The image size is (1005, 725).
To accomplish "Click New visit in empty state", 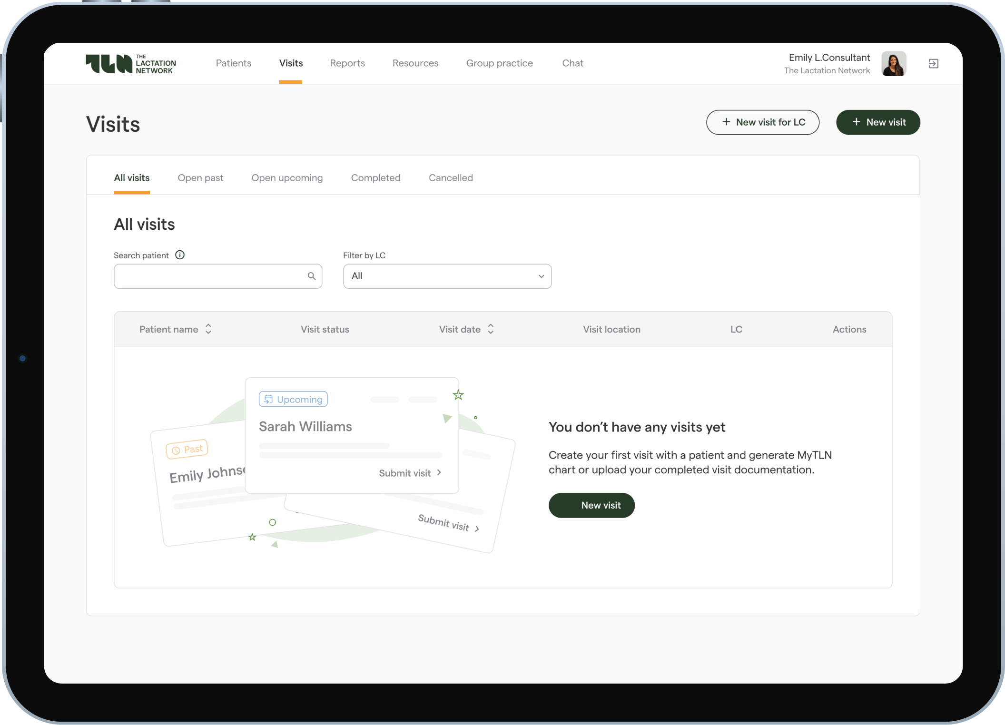I will [591, 505].
